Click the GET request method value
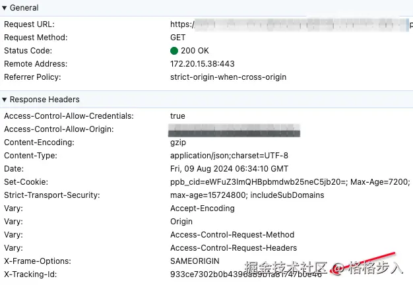The image size is (413, 285). click(177, 38)
